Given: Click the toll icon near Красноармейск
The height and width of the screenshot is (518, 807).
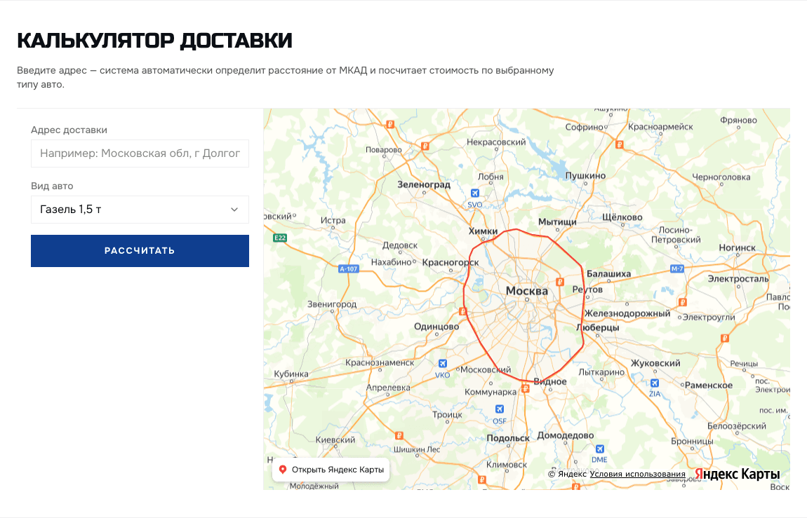Looking at the screenshot, I should (620, 144).
